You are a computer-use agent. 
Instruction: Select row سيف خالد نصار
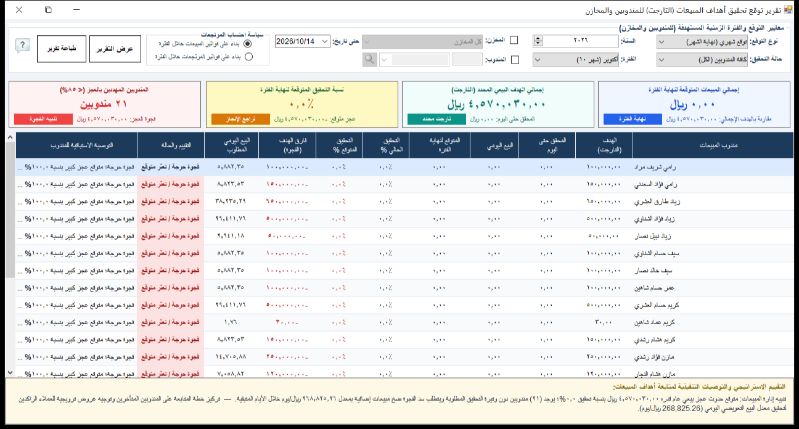[x=404, y=270]
